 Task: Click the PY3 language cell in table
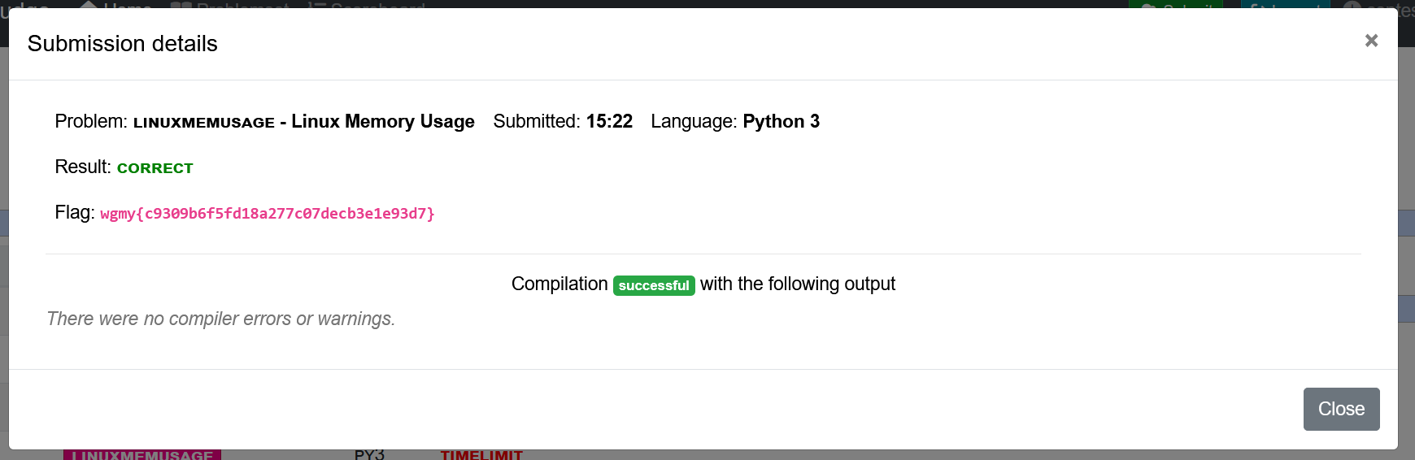tap(369, 454)
